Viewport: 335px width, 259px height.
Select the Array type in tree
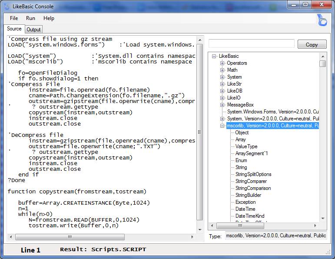click(241, 139)
